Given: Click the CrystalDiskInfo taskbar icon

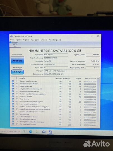Looking at the screenshot, I should pyautogui.click(x=50, y=132).
